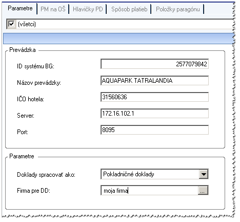
Task: Click the Názov prevádzky input field
Action: point(154,81)
